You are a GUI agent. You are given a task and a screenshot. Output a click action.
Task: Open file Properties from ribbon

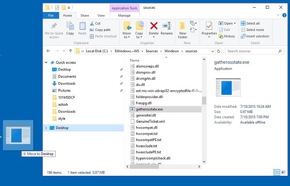209,26
